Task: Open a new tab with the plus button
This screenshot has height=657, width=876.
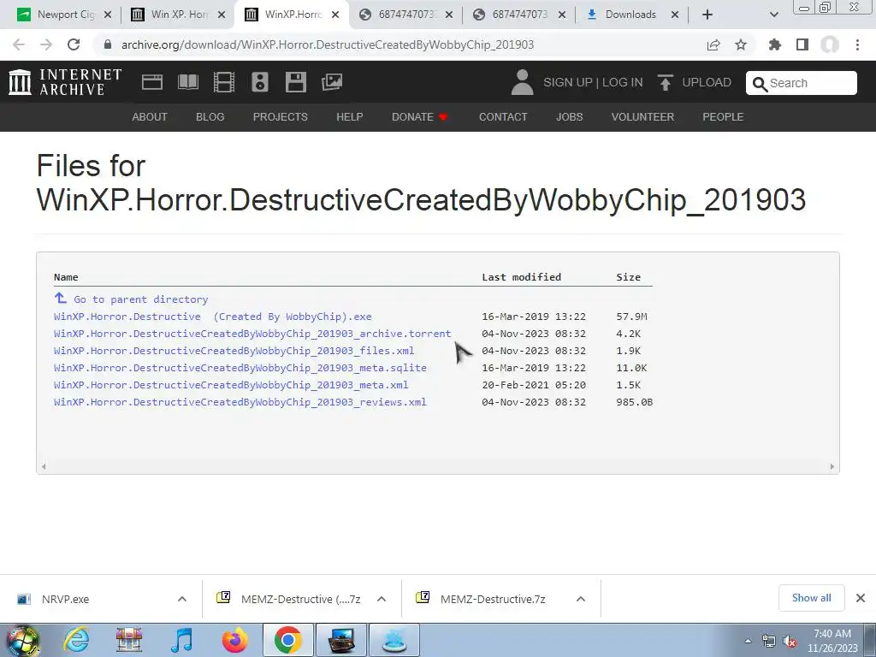Action: click(707, 15)
